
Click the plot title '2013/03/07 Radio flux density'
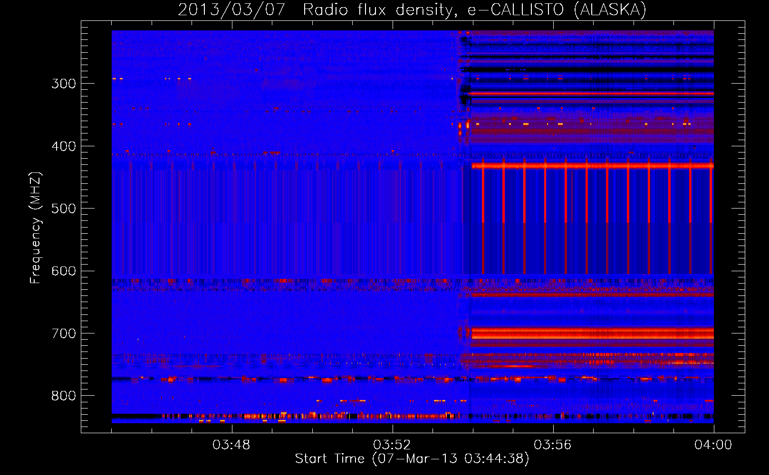point(318,9)
